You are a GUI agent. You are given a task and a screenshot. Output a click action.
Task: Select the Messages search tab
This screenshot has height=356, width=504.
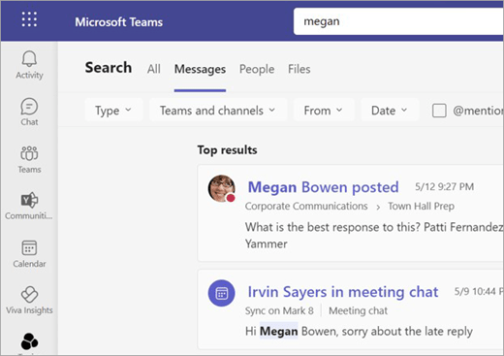(x=200, y=69)
